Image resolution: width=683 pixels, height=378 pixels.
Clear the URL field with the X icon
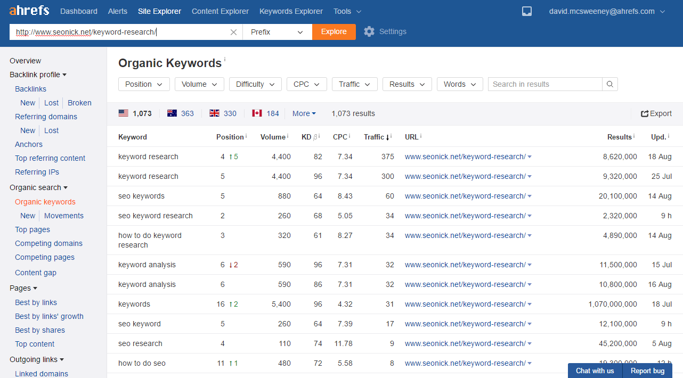click(x=233, y=32)
